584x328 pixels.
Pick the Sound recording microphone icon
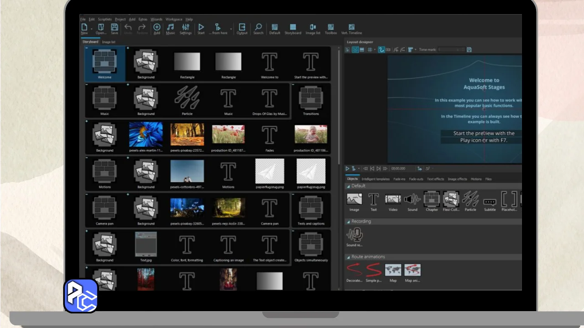click(x=355, y=235)
